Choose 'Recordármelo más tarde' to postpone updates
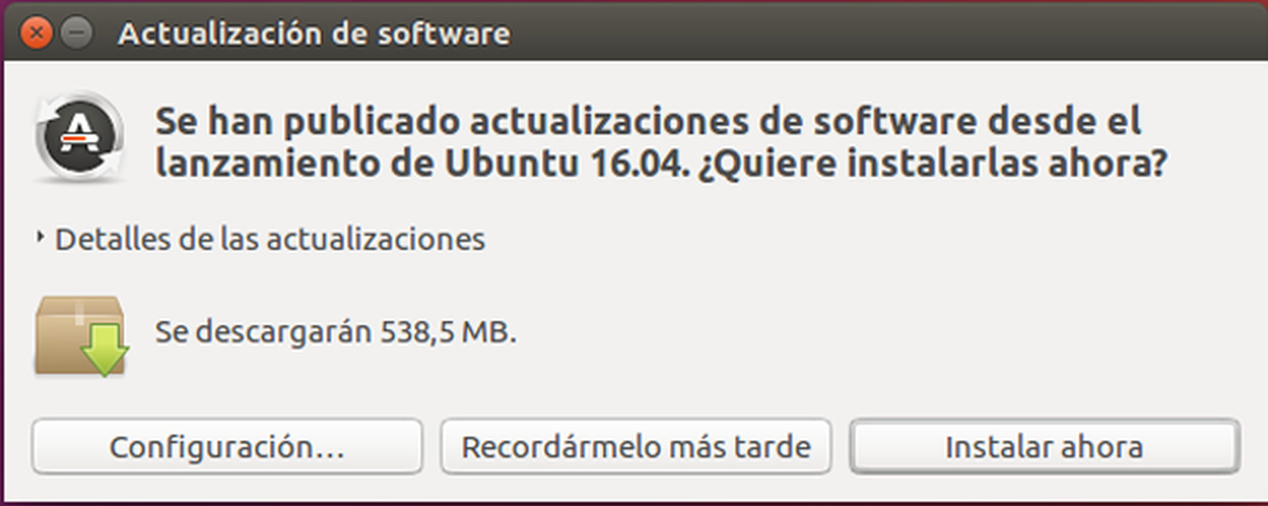Viewport: 1268px width, 506px height. pyautogui.click(x=636, y=447)
